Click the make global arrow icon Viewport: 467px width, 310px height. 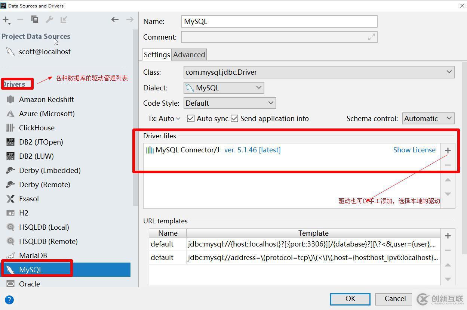(64, 19)
